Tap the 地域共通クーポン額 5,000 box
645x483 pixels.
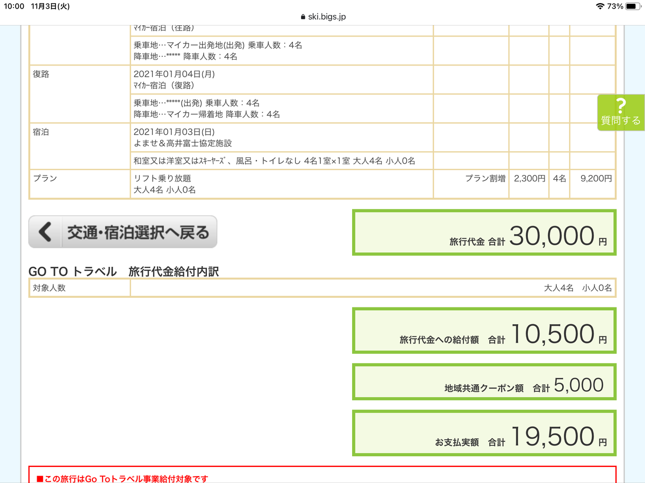[x=484, y=382]
